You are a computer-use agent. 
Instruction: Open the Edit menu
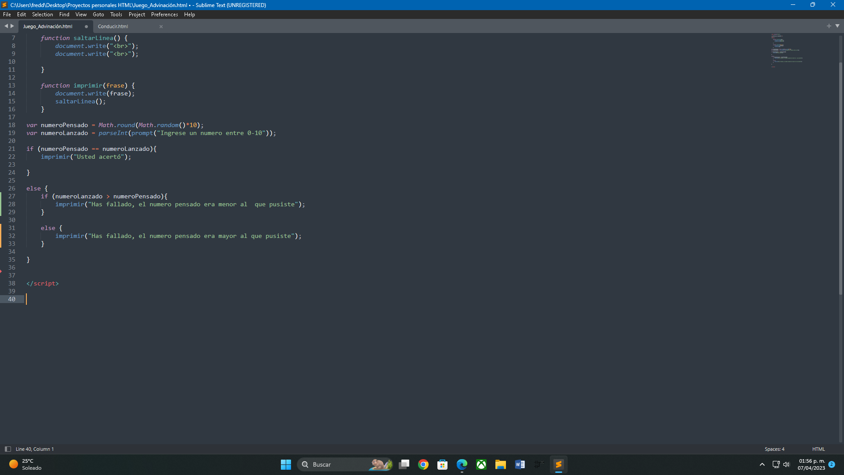pyautogui.click(x=22, y=15)
